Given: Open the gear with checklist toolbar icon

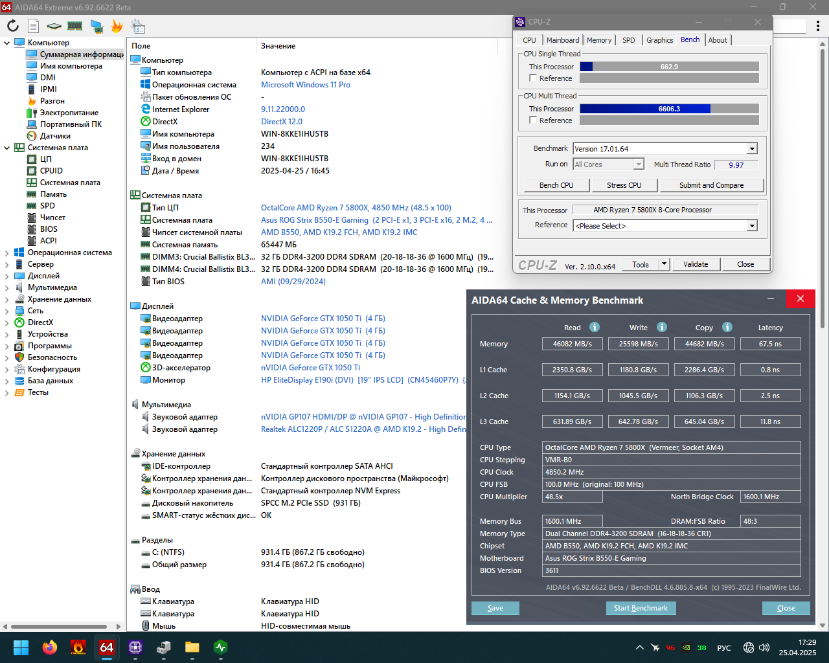Looking at the screenshot, I should click(138, 26).
